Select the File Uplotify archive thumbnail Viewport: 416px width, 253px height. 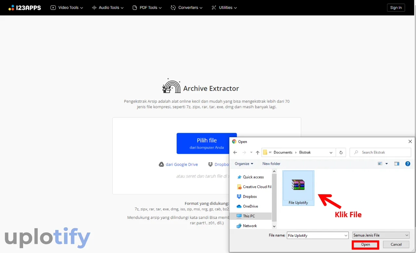click(298, 188)
